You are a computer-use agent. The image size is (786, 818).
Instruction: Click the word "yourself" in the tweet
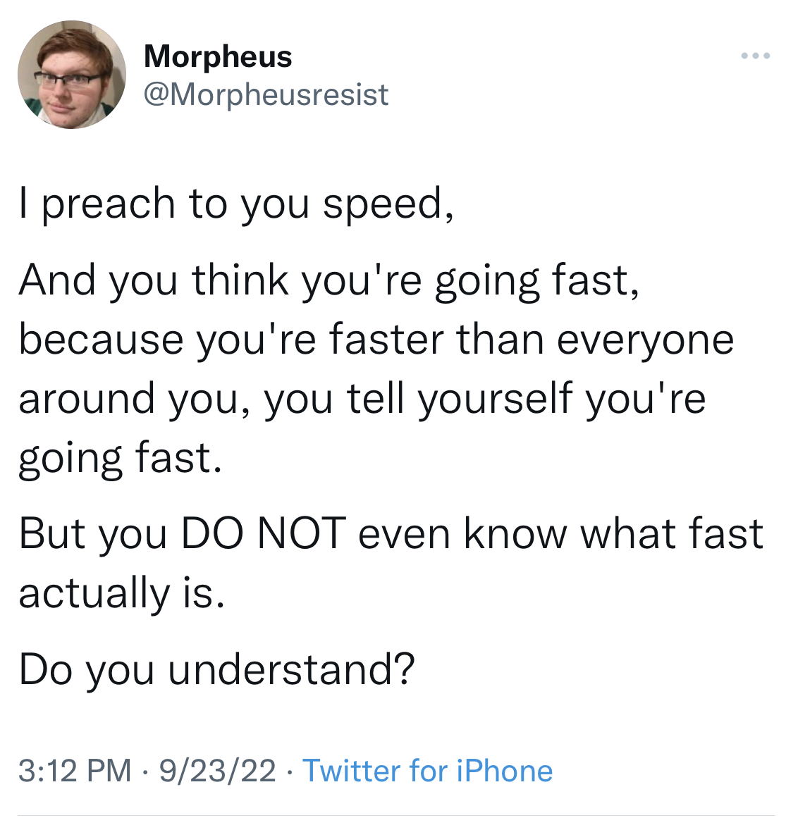[x=496, y=399]
